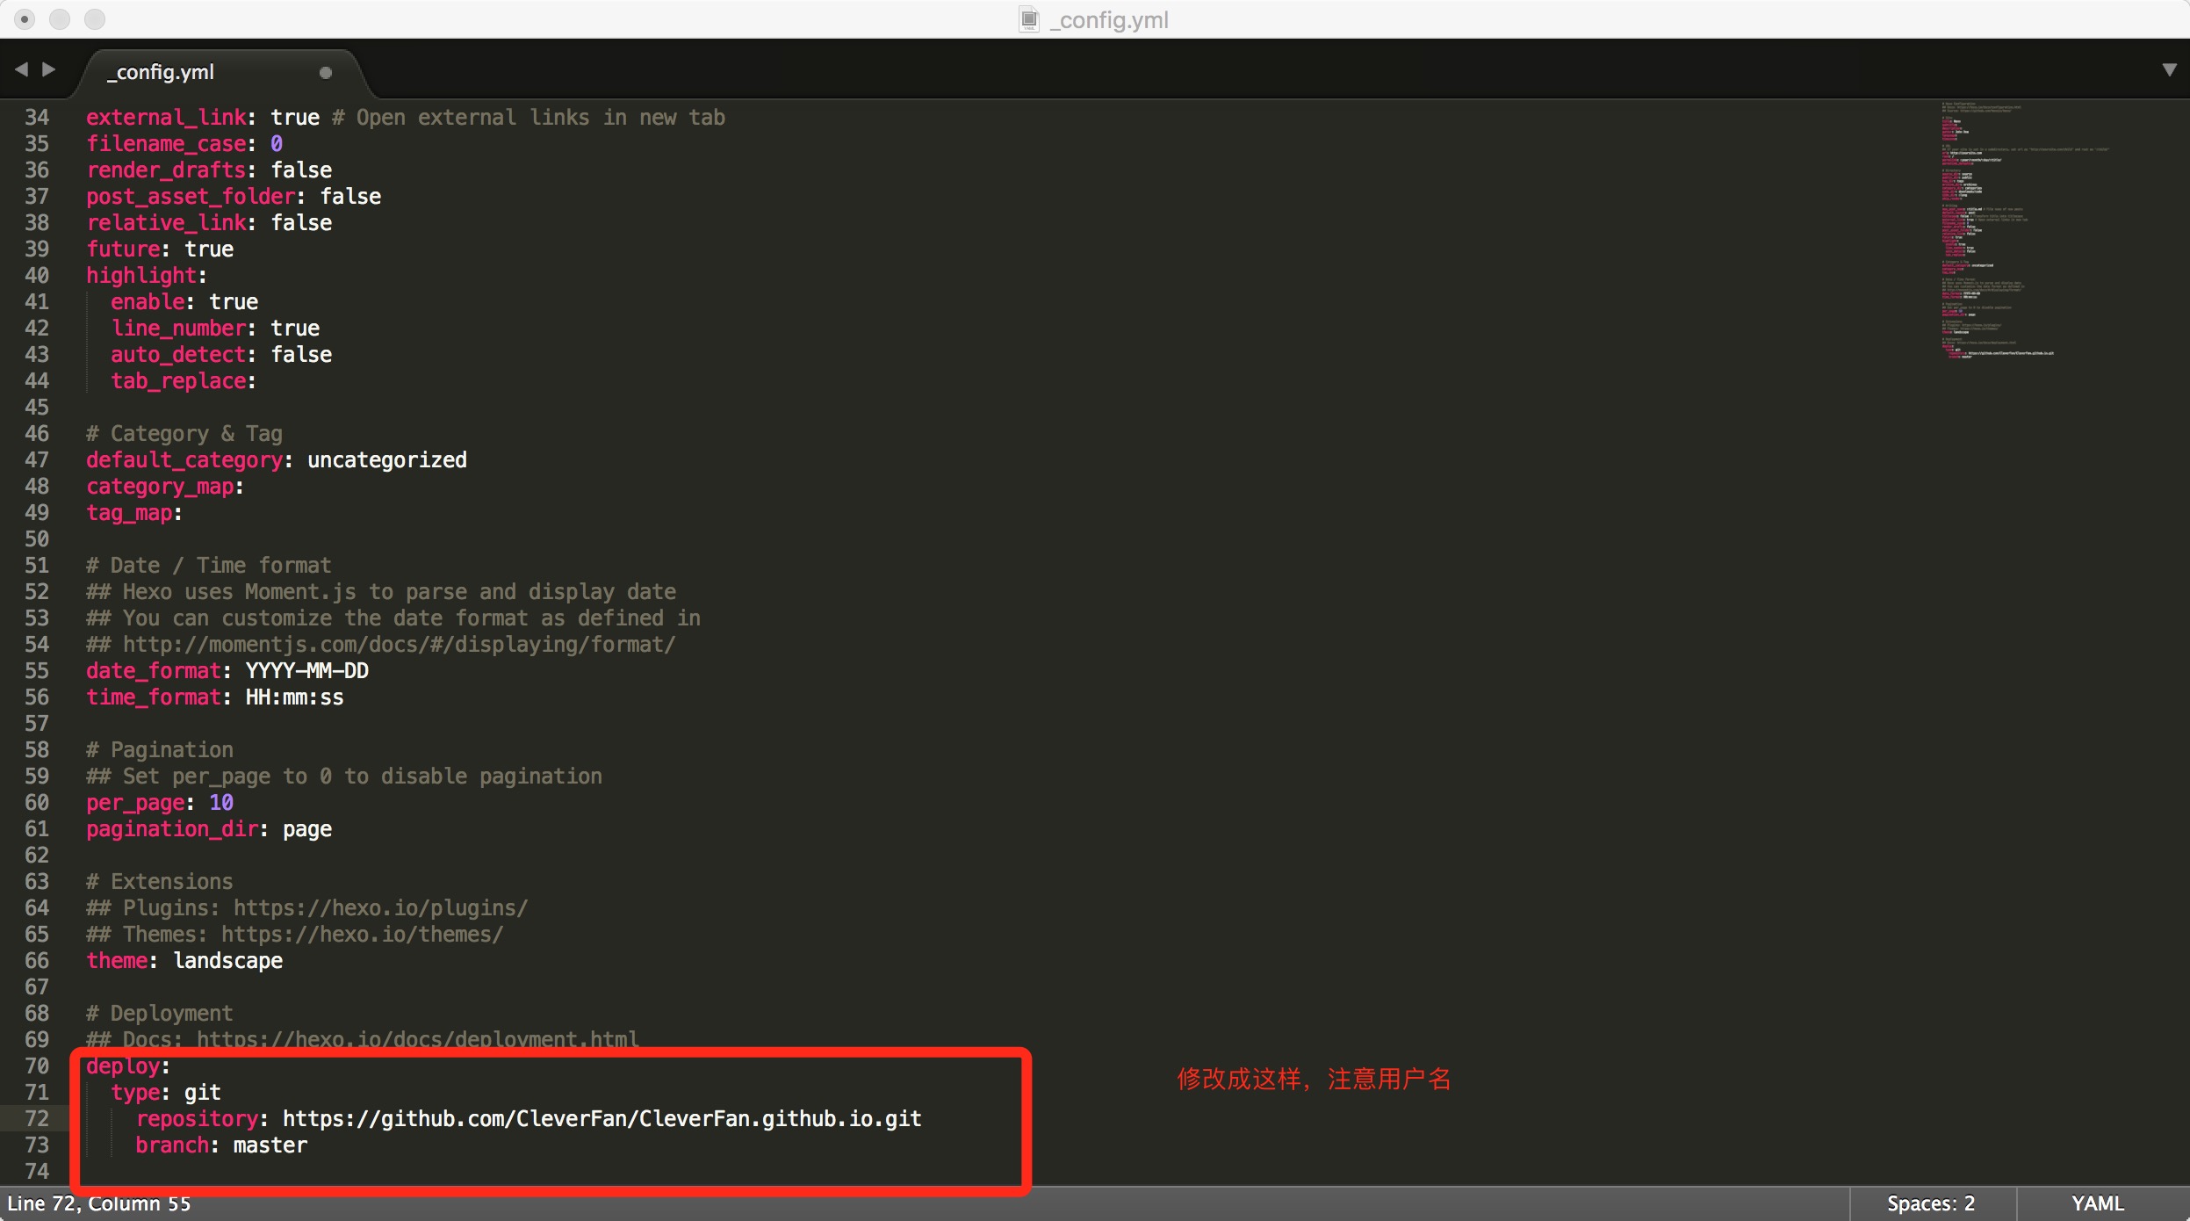Place cursor on branch master value
Image resolution: width=2190 pixels, height=1221 pixels.
coord(270,1145)
